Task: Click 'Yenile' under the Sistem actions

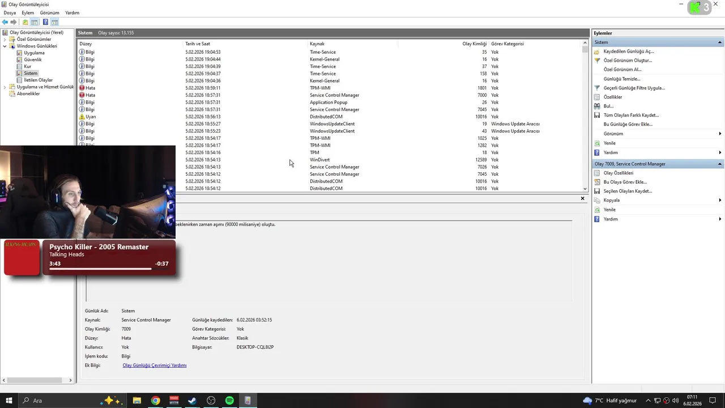Action: 609,143
